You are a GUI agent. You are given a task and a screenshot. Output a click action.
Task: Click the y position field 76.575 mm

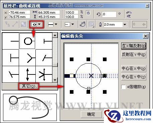click(19, 17)
